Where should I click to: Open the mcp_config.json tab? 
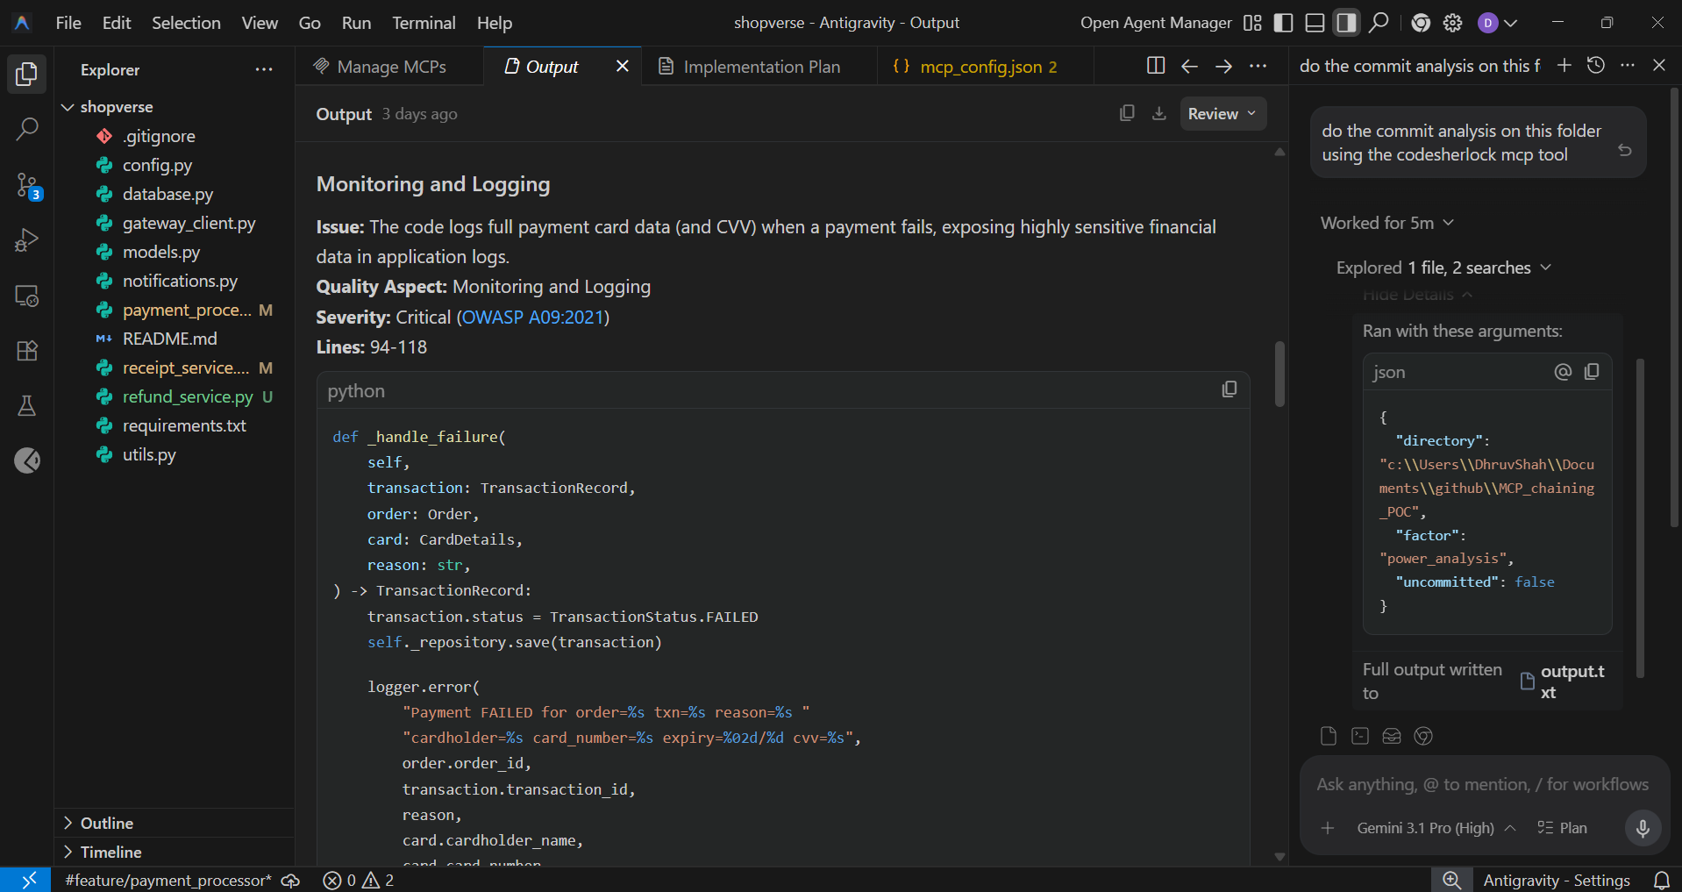coord(987,67)
